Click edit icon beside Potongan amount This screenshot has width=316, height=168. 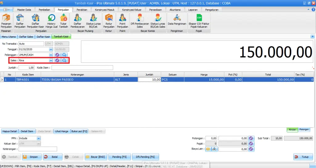tap(251, 138)
